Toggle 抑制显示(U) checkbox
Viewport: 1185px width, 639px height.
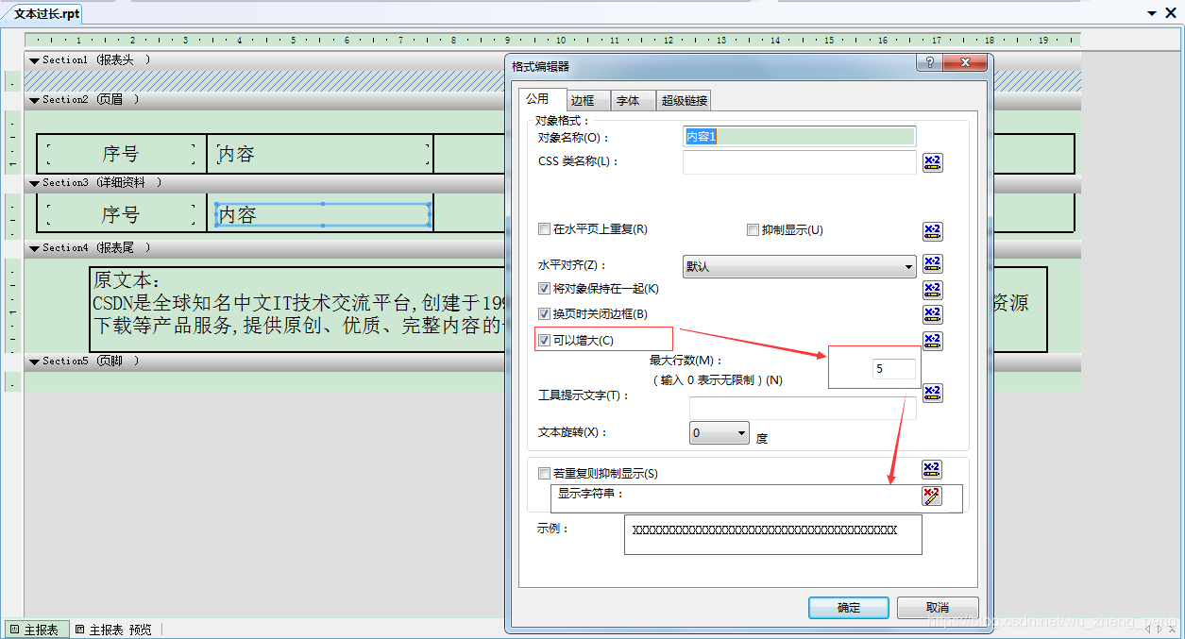tap(753, 230)
